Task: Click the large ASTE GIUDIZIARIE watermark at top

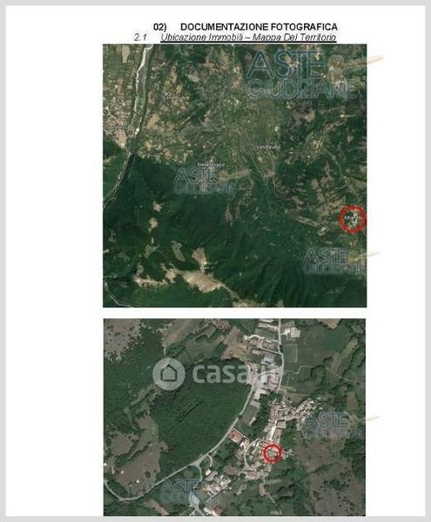Action: (300, 75)
